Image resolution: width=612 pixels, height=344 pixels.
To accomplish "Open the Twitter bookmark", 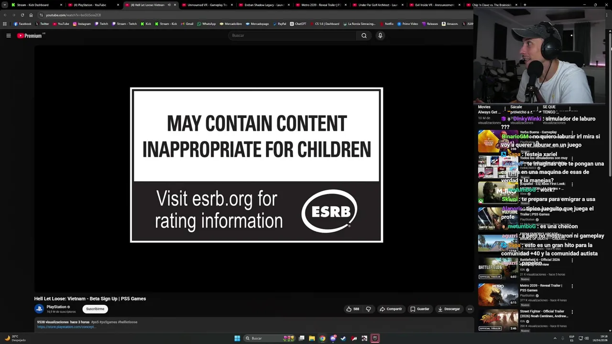I will pyautogui.click(x=42, y=24).
